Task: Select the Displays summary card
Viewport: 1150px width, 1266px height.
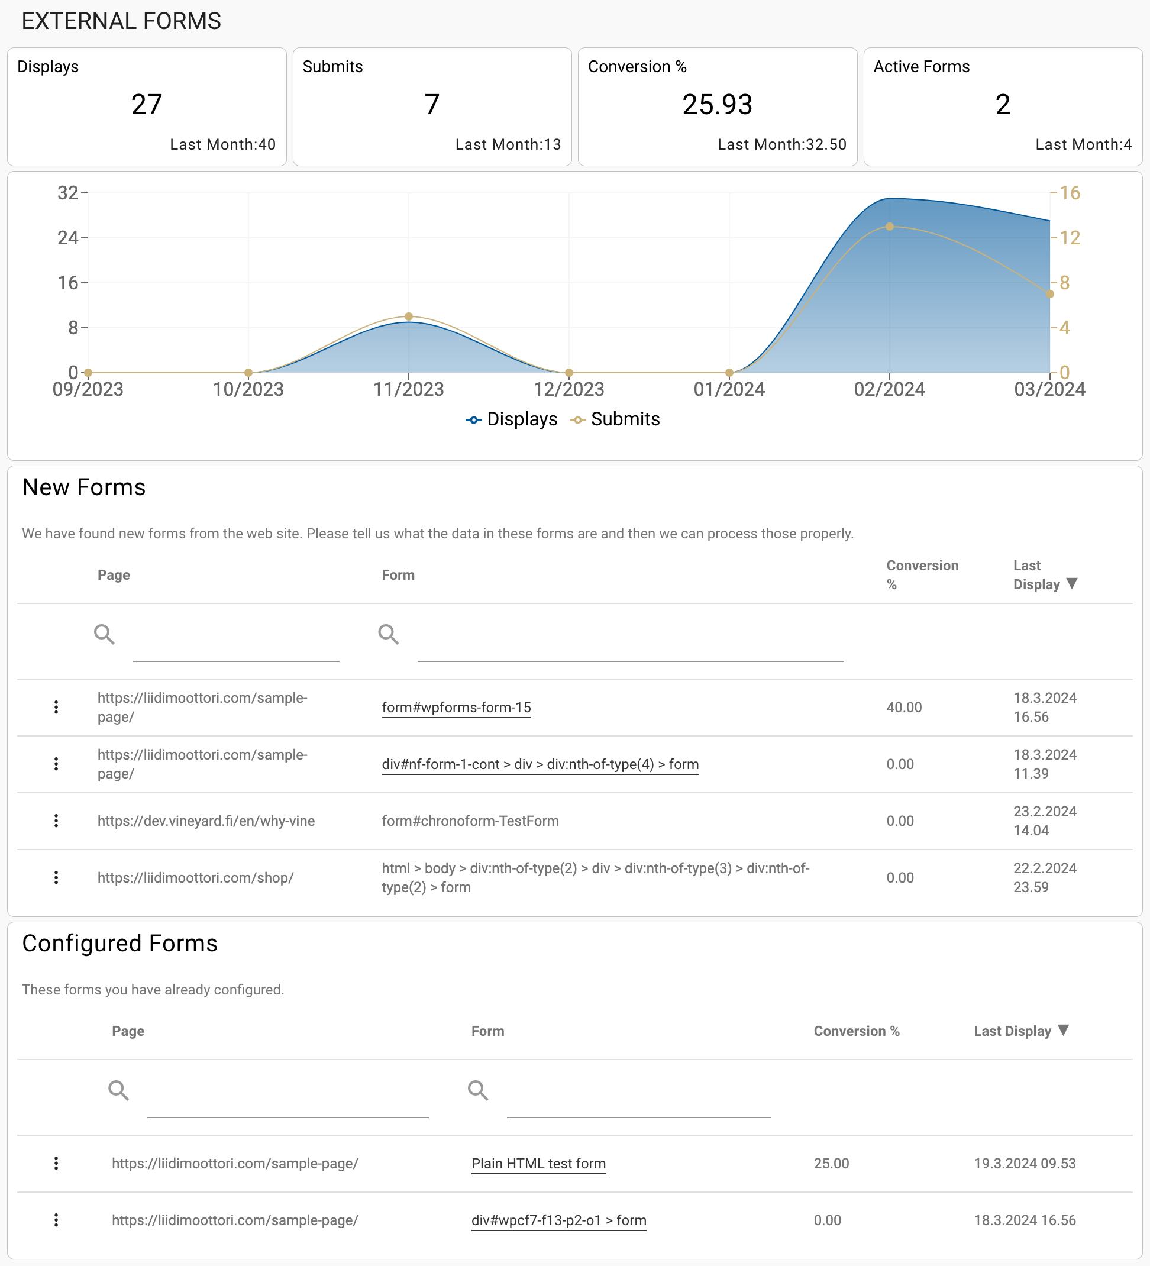Action: pyautogui.click(x=147, y=106)
